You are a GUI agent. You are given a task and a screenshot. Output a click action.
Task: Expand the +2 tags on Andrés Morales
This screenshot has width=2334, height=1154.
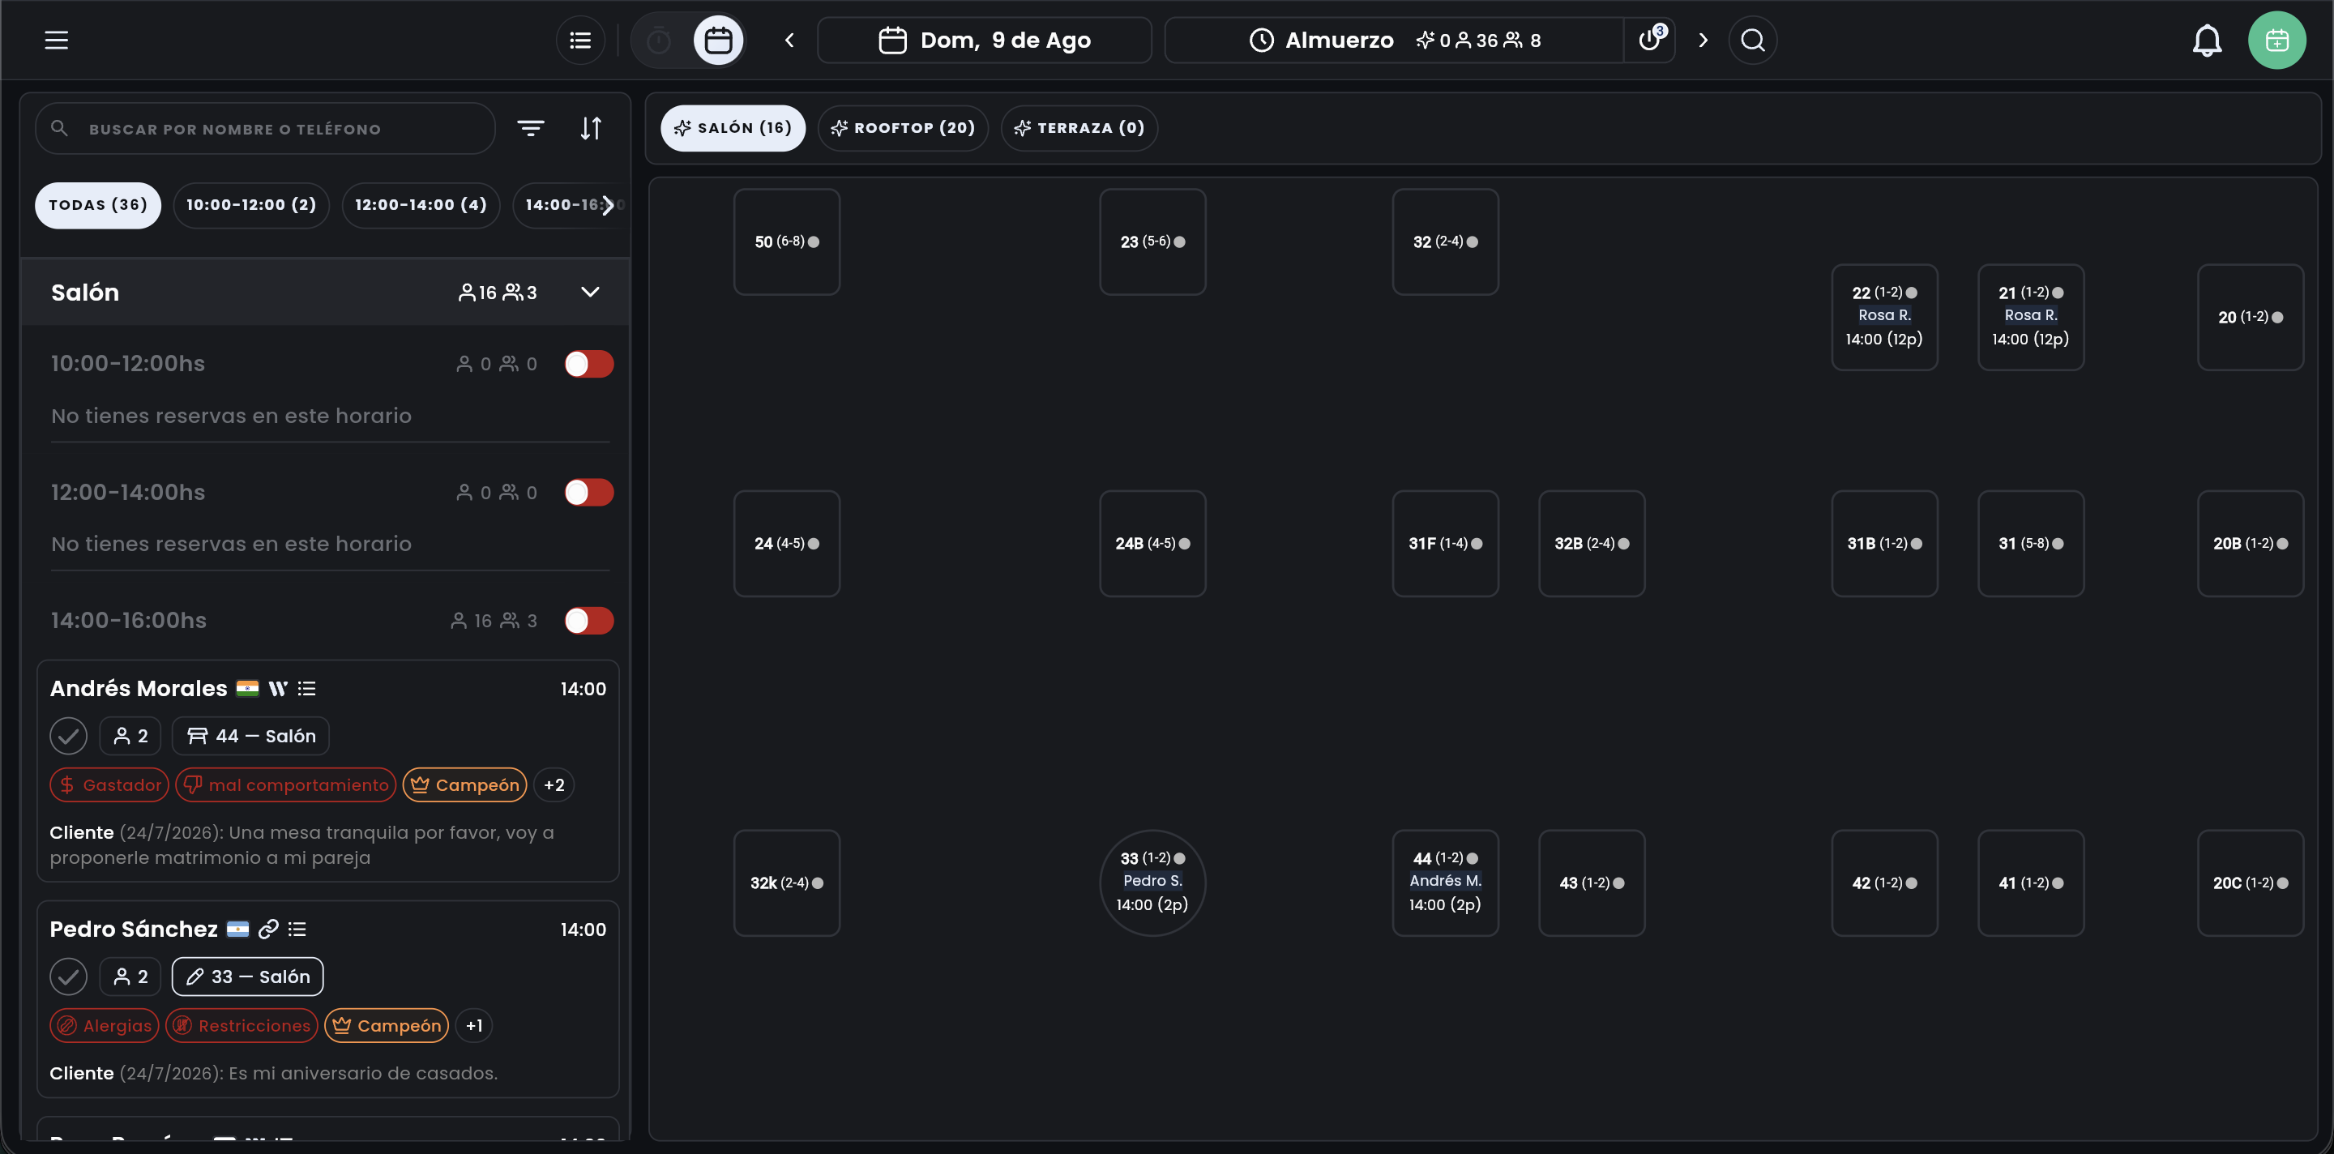click(554, 785)
